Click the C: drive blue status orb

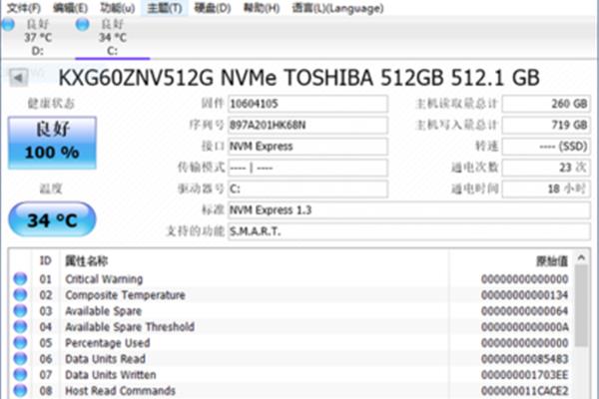(x=82, y=24)
